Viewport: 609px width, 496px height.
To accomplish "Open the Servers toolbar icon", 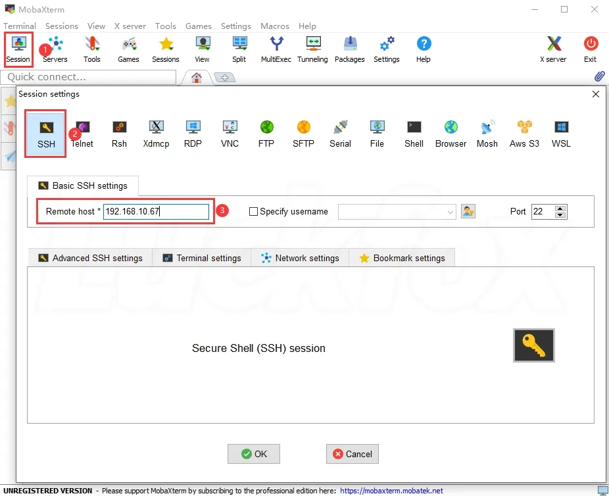I will point(55,49).
